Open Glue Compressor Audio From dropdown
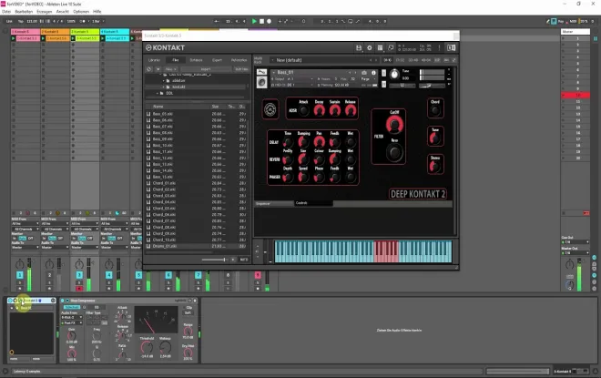 [x=72, y=317]
